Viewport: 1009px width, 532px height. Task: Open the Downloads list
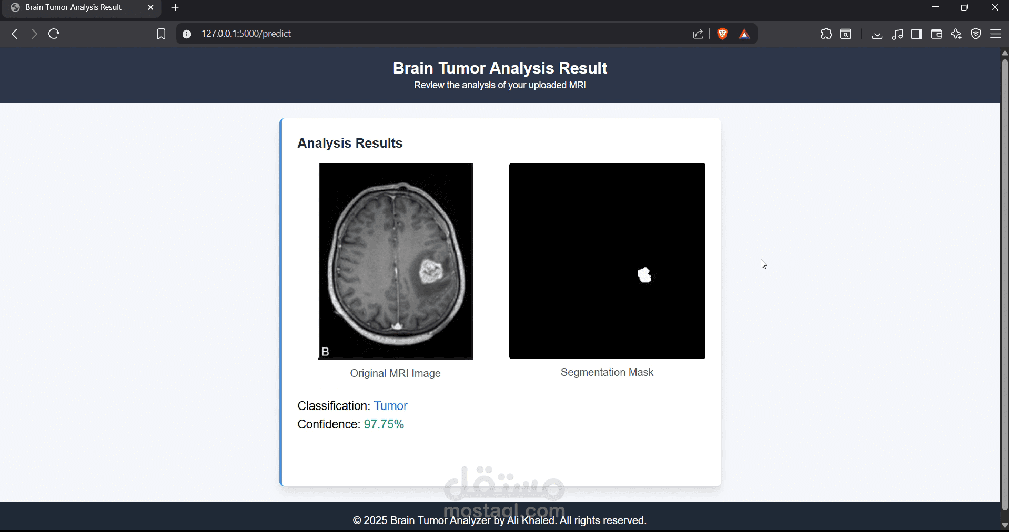(x=877, y=34)
